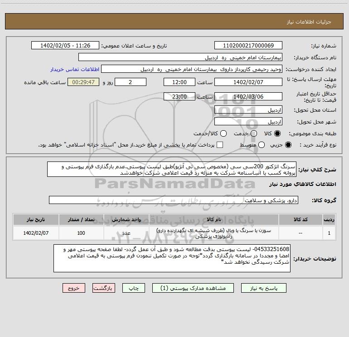Click the واحد شمارش column header

pyautogui.click(x=126, y=220)
